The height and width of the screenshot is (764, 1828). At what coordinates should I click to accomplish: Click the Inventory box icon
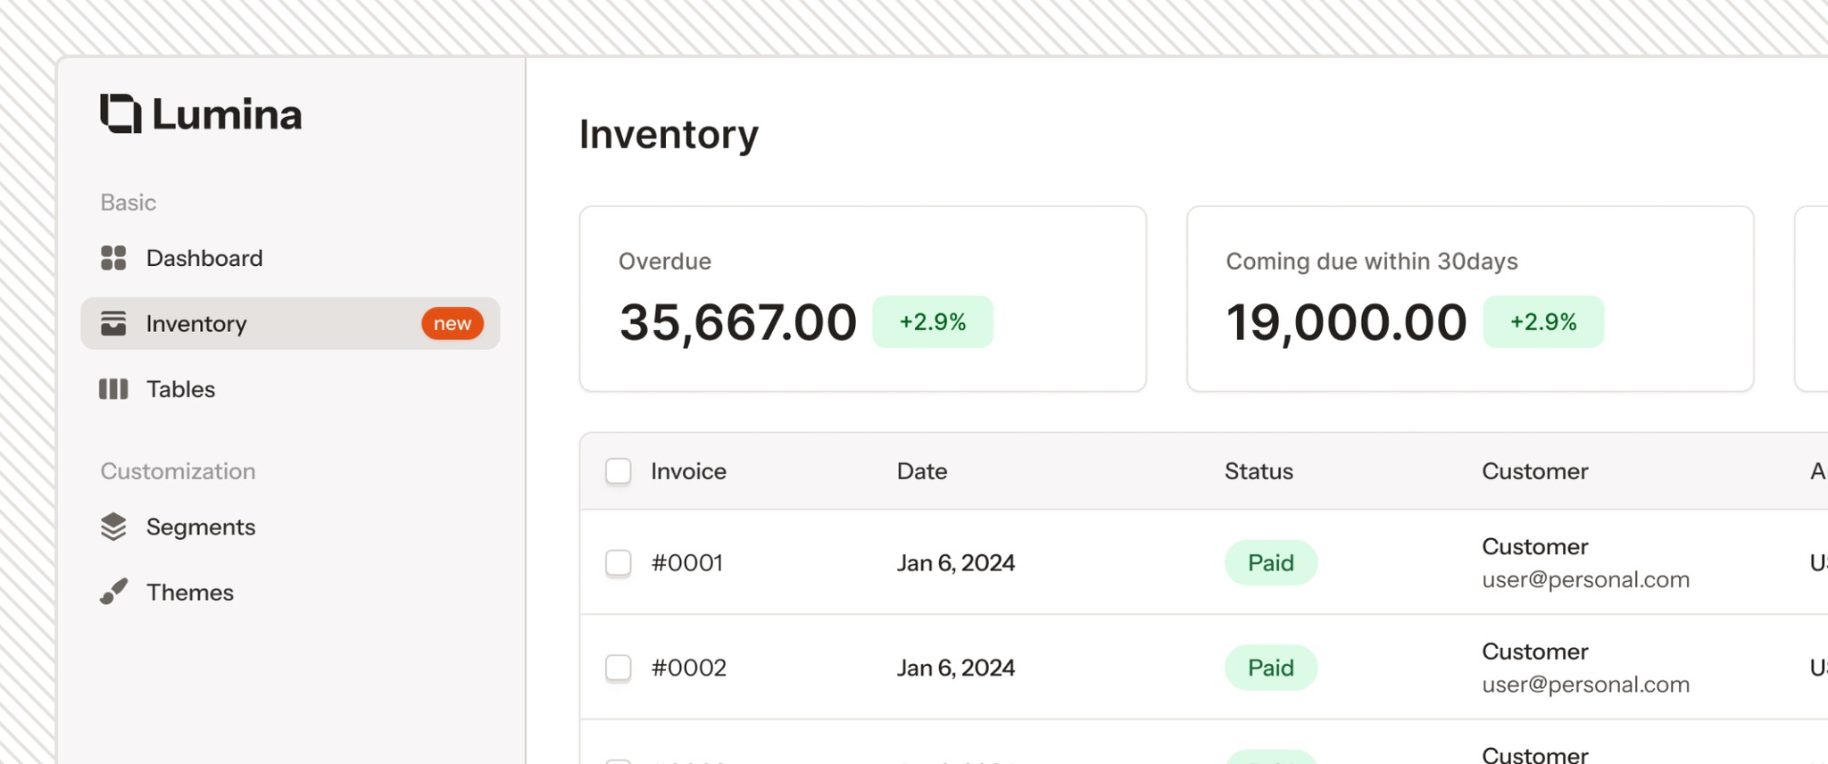113,323
